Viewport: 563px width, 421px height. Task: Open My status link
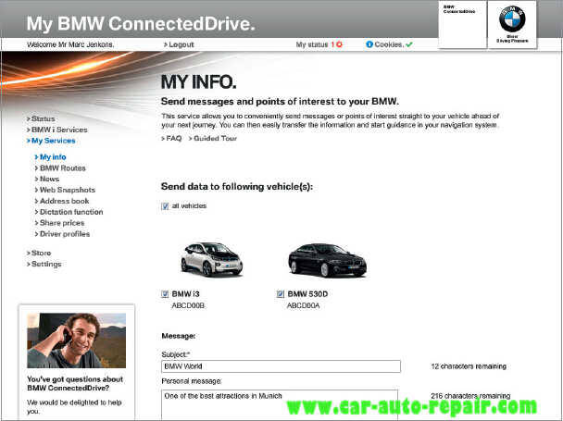coord(312,44)
